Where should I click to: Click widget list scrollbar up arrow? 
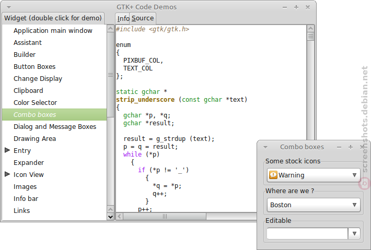[110, 29]
